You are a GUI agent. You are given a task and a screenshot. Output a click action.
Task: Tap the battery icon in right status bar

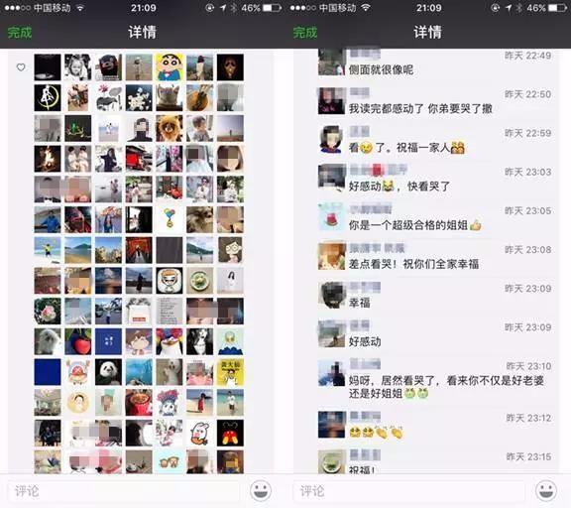coord(557,8)
